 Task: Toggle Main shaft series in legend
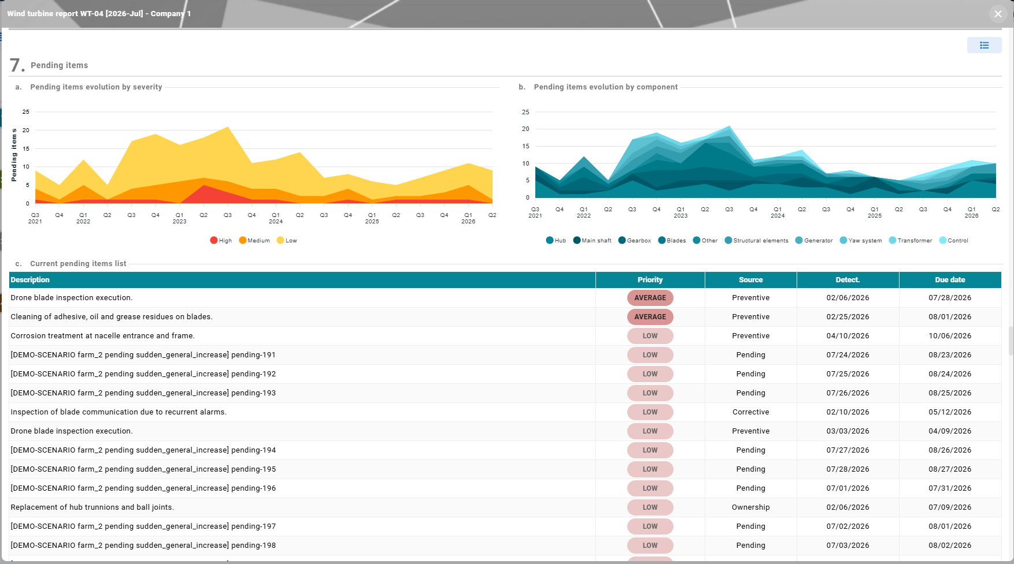point(592,241)
